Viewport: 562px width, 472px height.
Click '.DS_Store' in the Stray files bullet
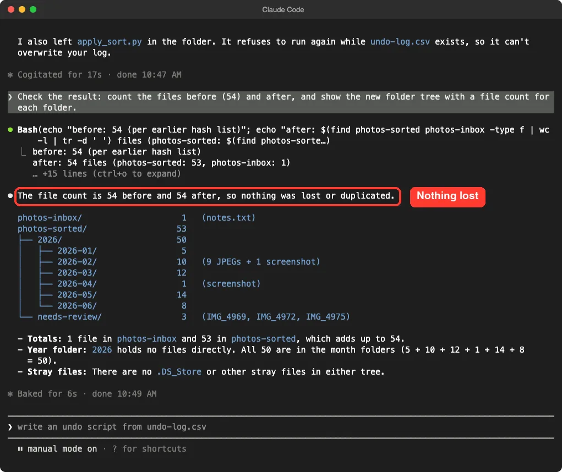pyautogui.click(x=179, y=372)
